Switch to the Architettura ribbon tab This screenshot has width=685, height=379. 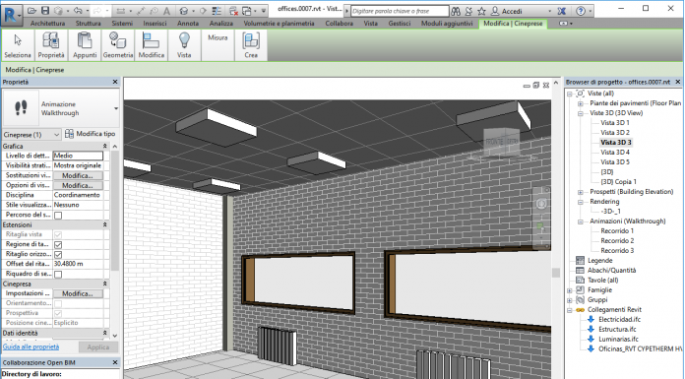(47, 24)
